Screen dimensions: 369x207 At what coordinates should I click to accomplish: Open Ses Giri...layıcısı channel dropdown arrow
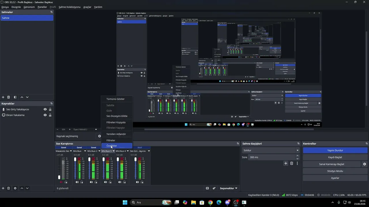pos(149,151)
